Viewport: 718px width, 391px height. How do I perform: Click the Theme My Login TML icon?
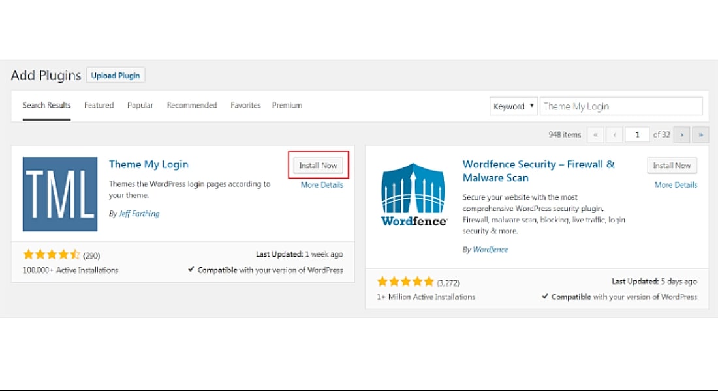pos(60,194)
